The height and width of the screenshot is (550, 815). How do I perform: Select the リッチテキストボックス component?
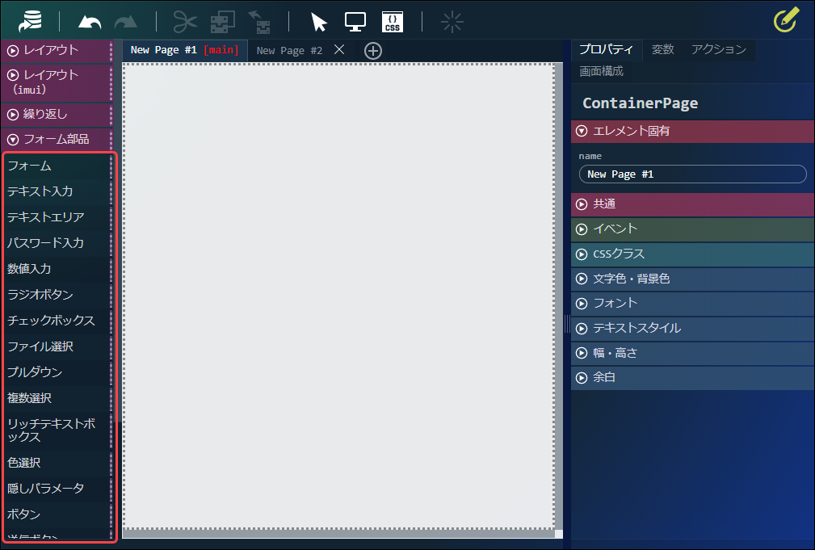coord(57,431)
